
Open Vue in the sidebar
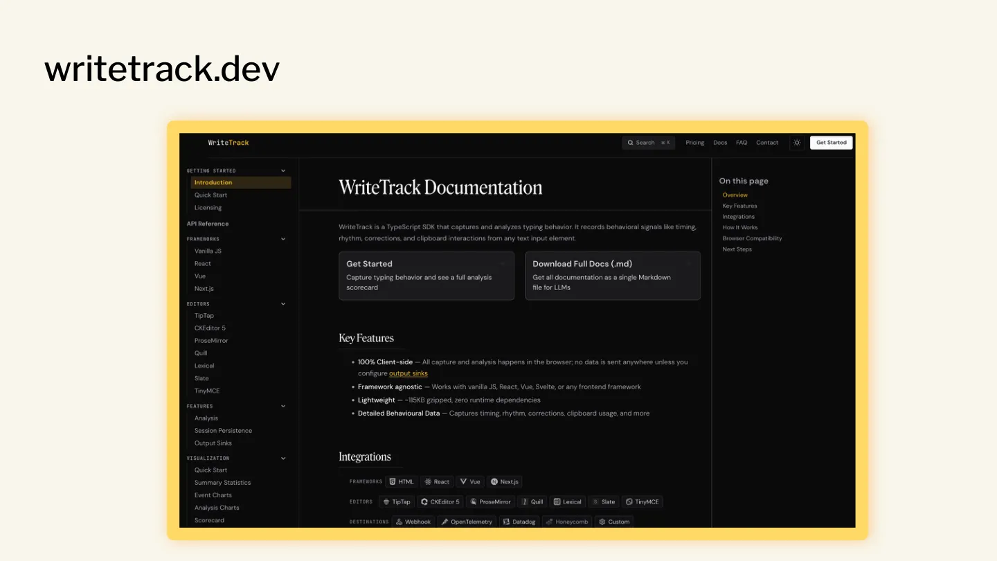200,276
